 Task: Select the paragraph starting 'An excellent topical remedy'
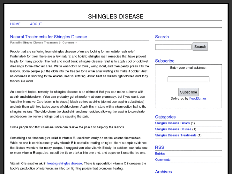(x=78, y=104)
